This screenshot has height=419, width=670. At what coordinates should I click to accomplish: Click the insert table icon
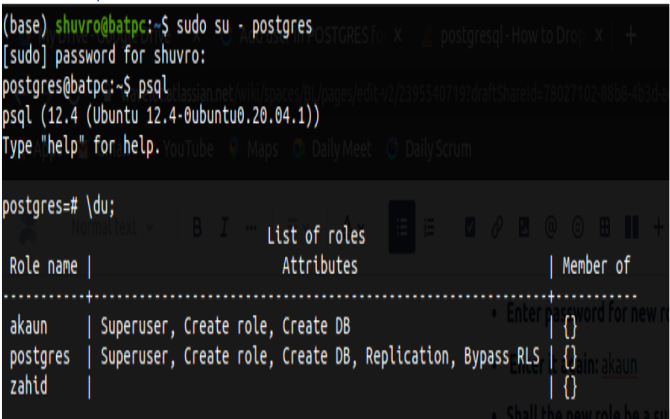(604, 228)
